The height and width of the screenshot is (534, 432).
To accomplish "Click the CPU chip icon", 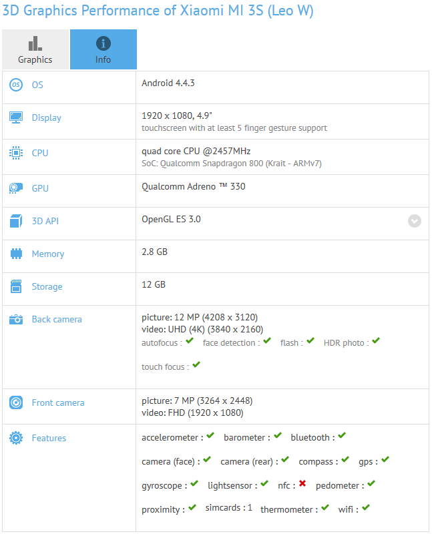I will point(16,153).
